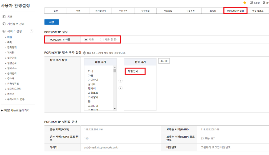Click POP3 port value 110
The width and height of the screenshot is (269, 155).
click(x=86, y=138)
